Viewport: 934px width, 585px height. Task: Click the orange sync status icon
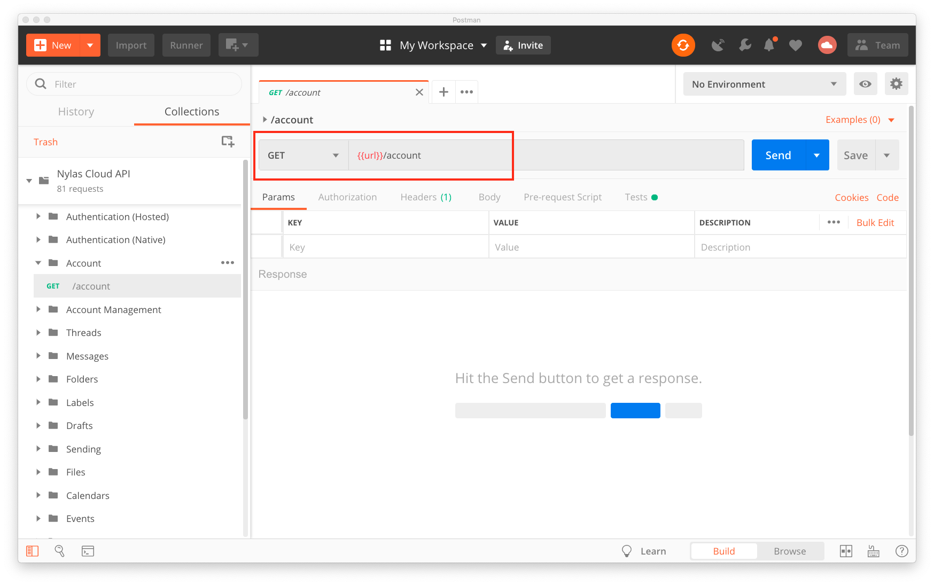(x=683, y=45)
